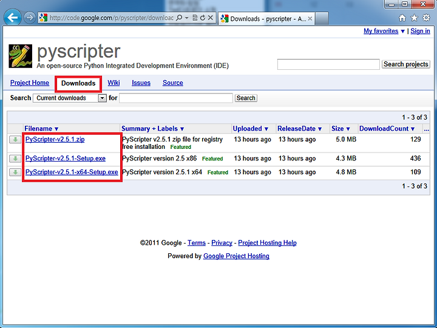Click the column options ellipsis header
The height and width of the screenshot is (328, 437).
426,129
